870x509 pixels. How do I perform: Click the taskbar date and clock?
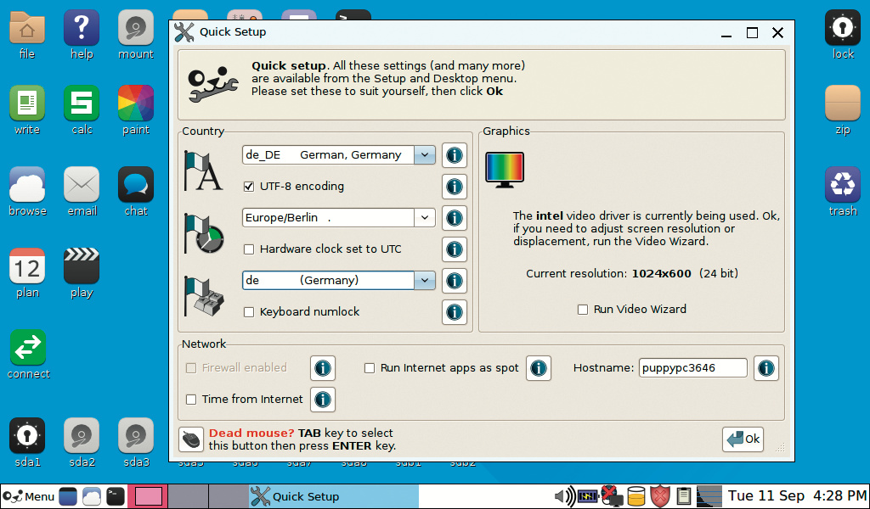click(796, 496)
